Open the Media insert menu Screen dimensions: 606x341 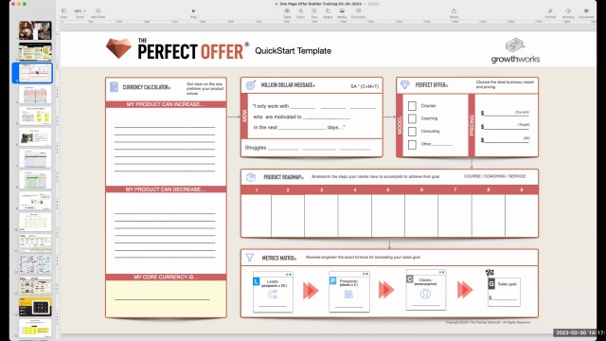pyautogui.click(x=342, y=12)
